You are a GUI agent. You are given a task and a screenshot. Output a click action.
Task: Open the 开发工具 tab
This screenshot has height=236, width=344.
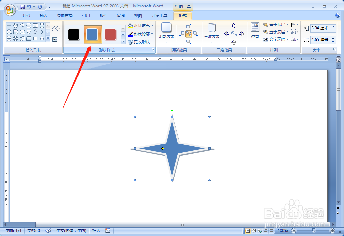click(159, 16)
